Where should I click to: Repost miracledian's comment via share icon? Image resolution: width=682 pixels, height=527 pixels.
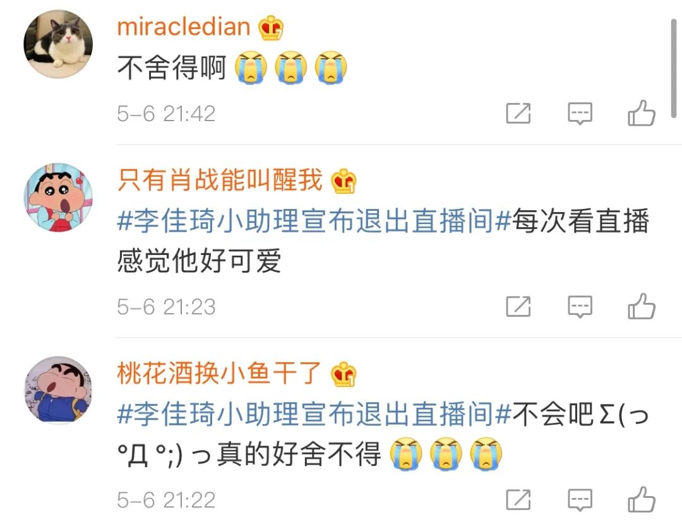[518, 114]
